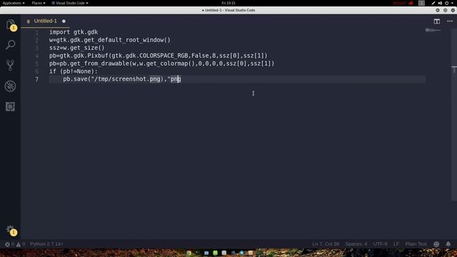457x257 pixels.
Task: Open the Source Control view
Action: click(11, 65)
